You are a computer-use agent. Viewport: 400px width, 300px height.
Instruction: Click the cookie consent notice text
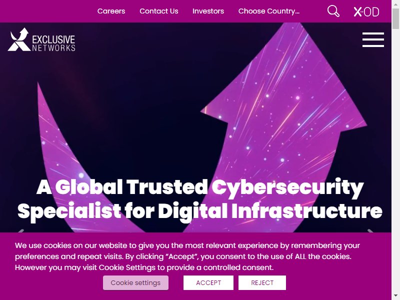tap(187, 256)
